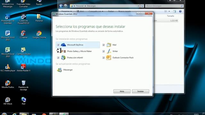Image resolution: width=205 pixels, height=115 pixels.
Task: Select Descargas in the address breadcrumb
Action: 91,6
